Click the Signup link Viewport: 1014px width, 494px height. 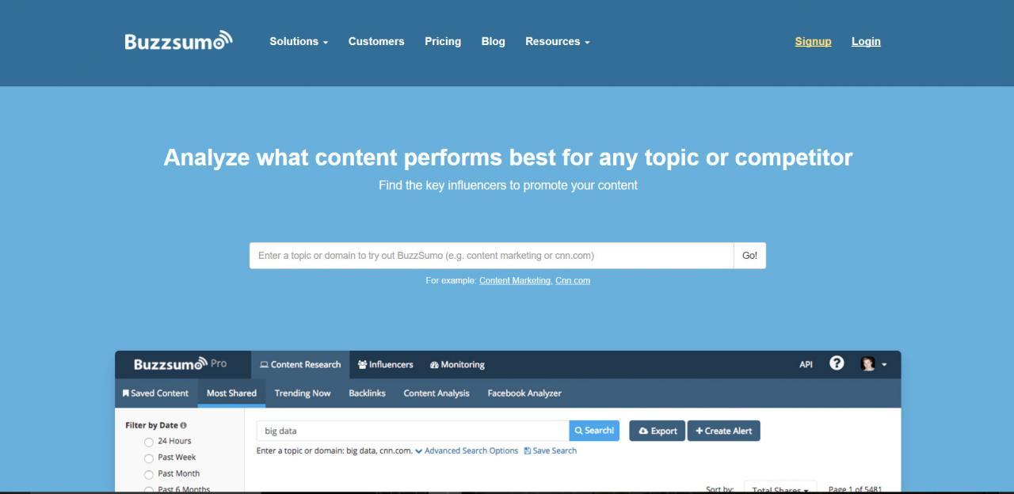coord(813,41)
